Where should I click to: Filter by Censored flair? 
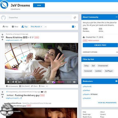tap(88, 71)
